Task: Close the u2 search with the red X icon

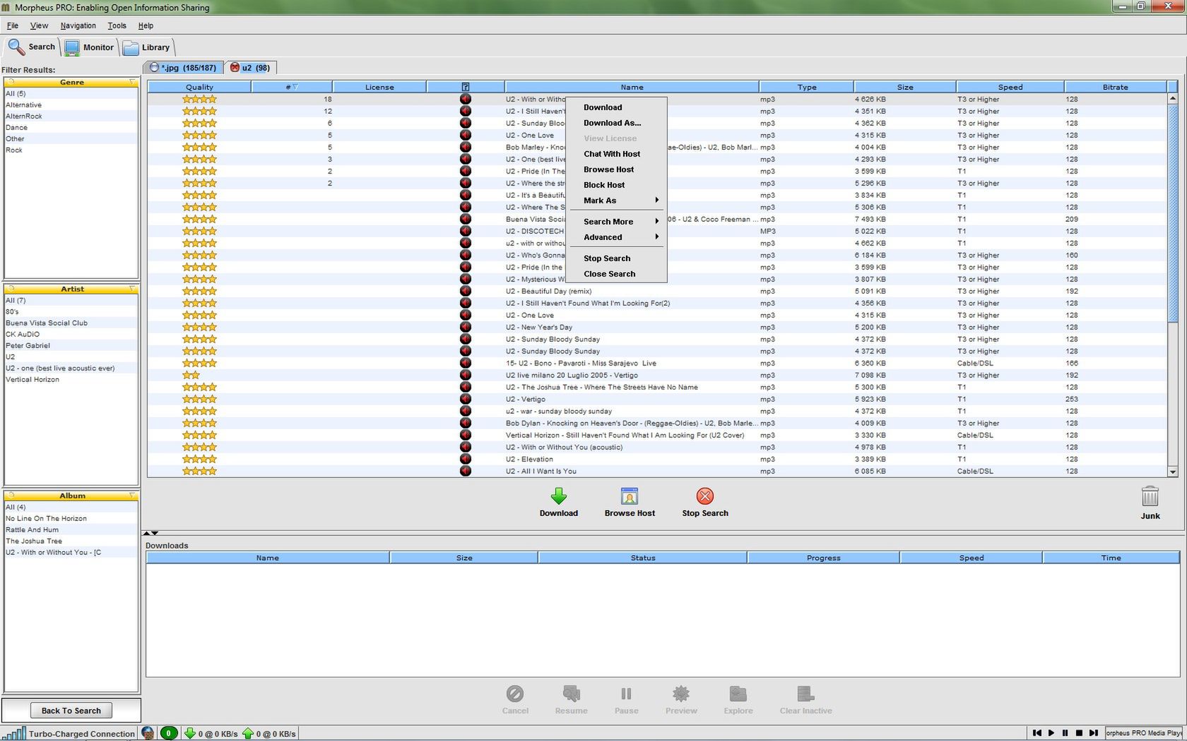Action: [x=235, y=68]
